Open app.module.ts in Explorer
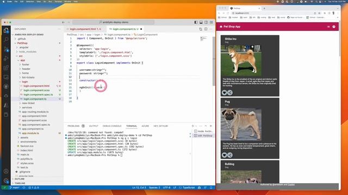This screenshot has height=195, width=348. click(30, 133)
